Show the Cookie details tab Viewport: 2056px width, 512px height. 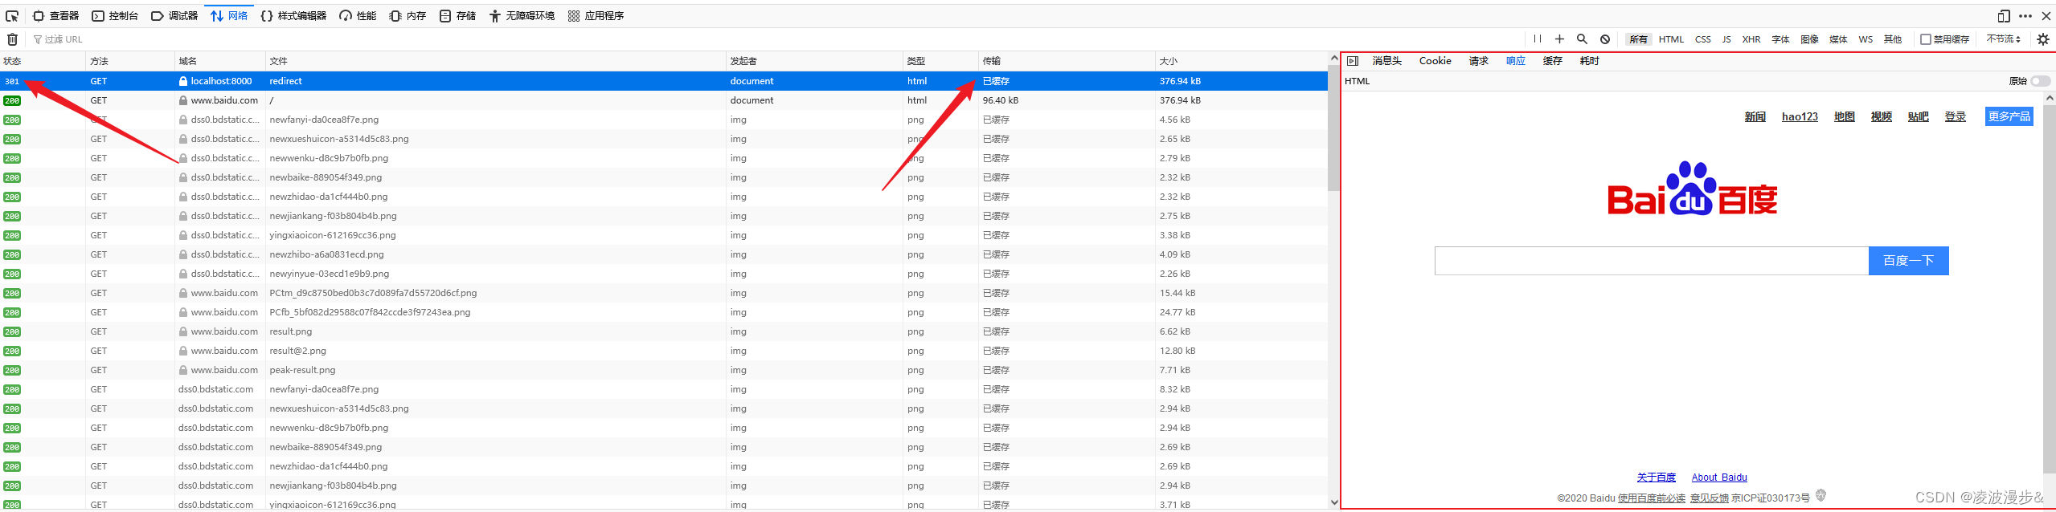click(x=1435, y=61)
